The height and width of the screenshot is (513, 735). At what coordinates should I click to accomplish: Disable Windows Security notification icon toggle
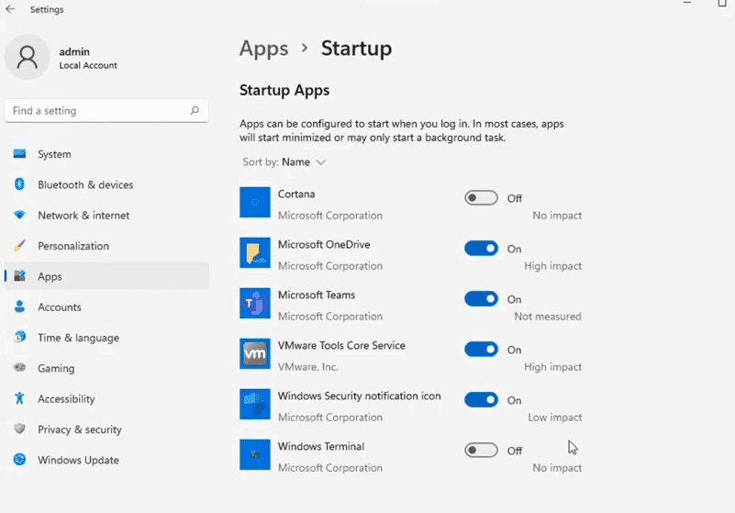click(x=481, y=399)
